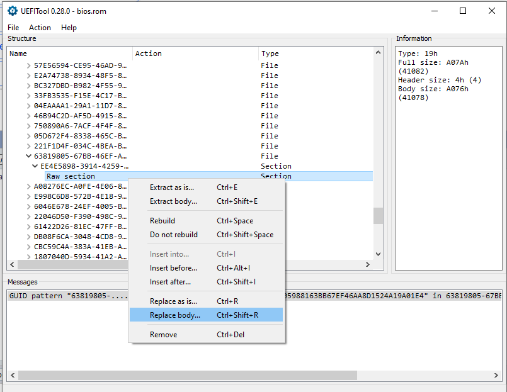
Task: Click the Type: 19h information line
Action: point(418,53)
